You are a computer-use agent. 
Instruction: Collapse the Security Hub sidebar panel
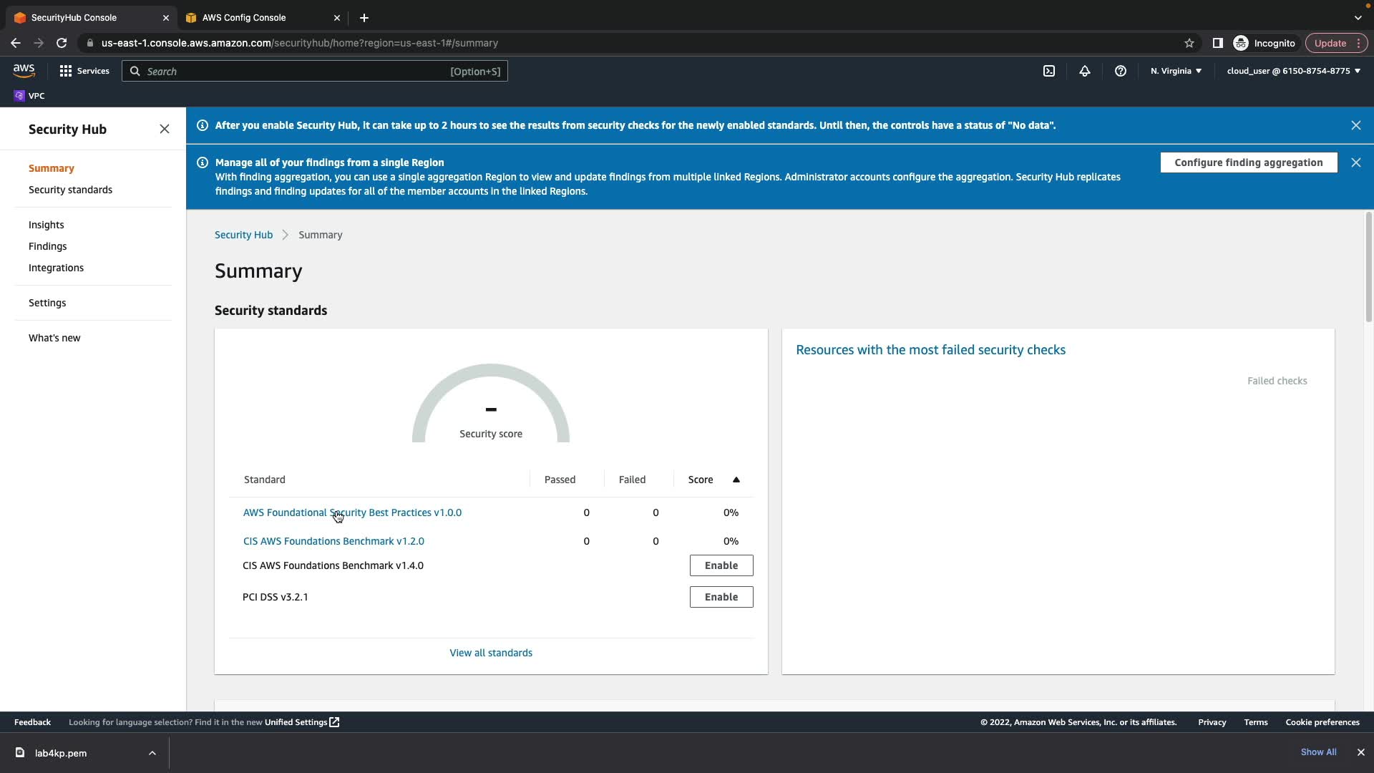pyautogui.click(x=165, y=129)
